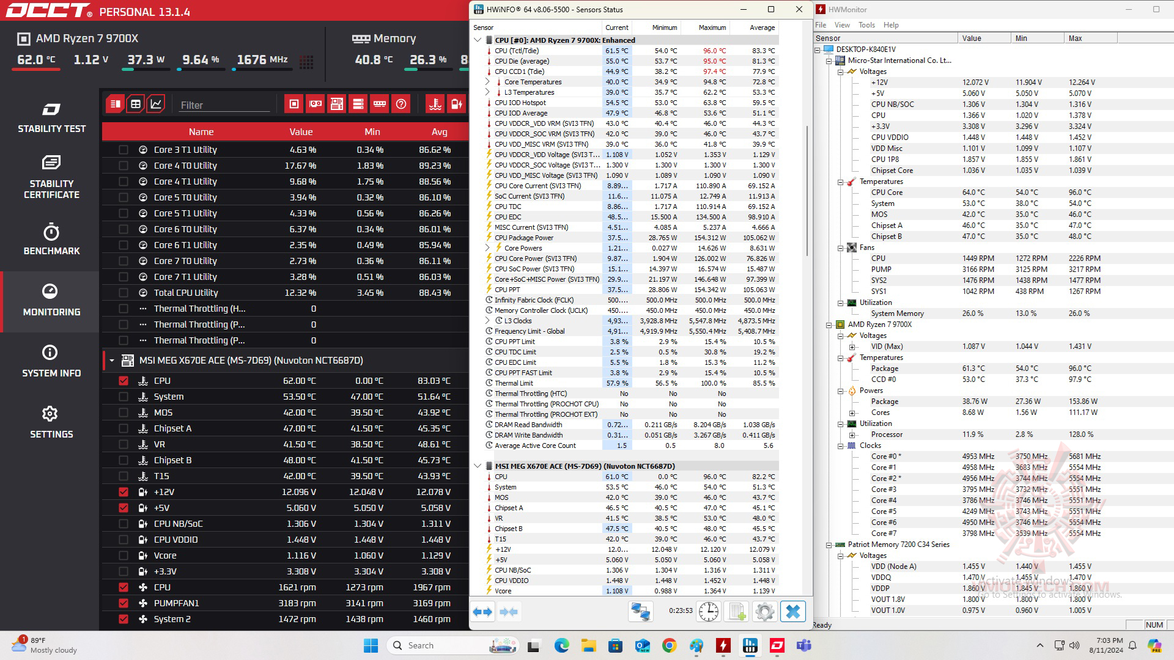Open HWiNFO sensor settings gear

(764, 612)
